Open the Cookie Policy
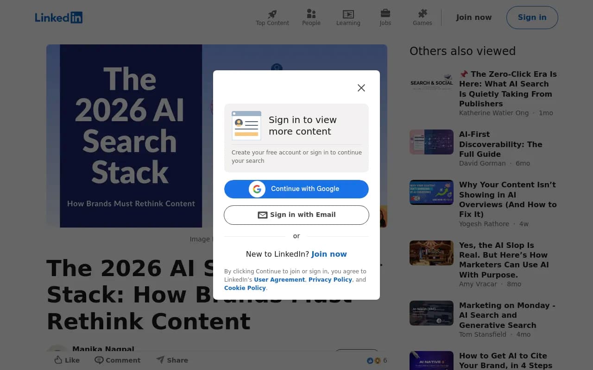The image size is (593, 370). click(245, 288)
